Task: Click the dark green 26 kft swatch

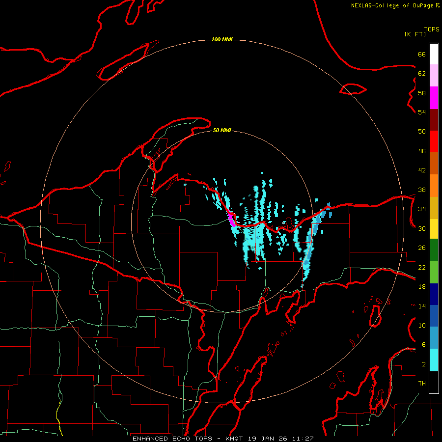Action: (434, 250)
